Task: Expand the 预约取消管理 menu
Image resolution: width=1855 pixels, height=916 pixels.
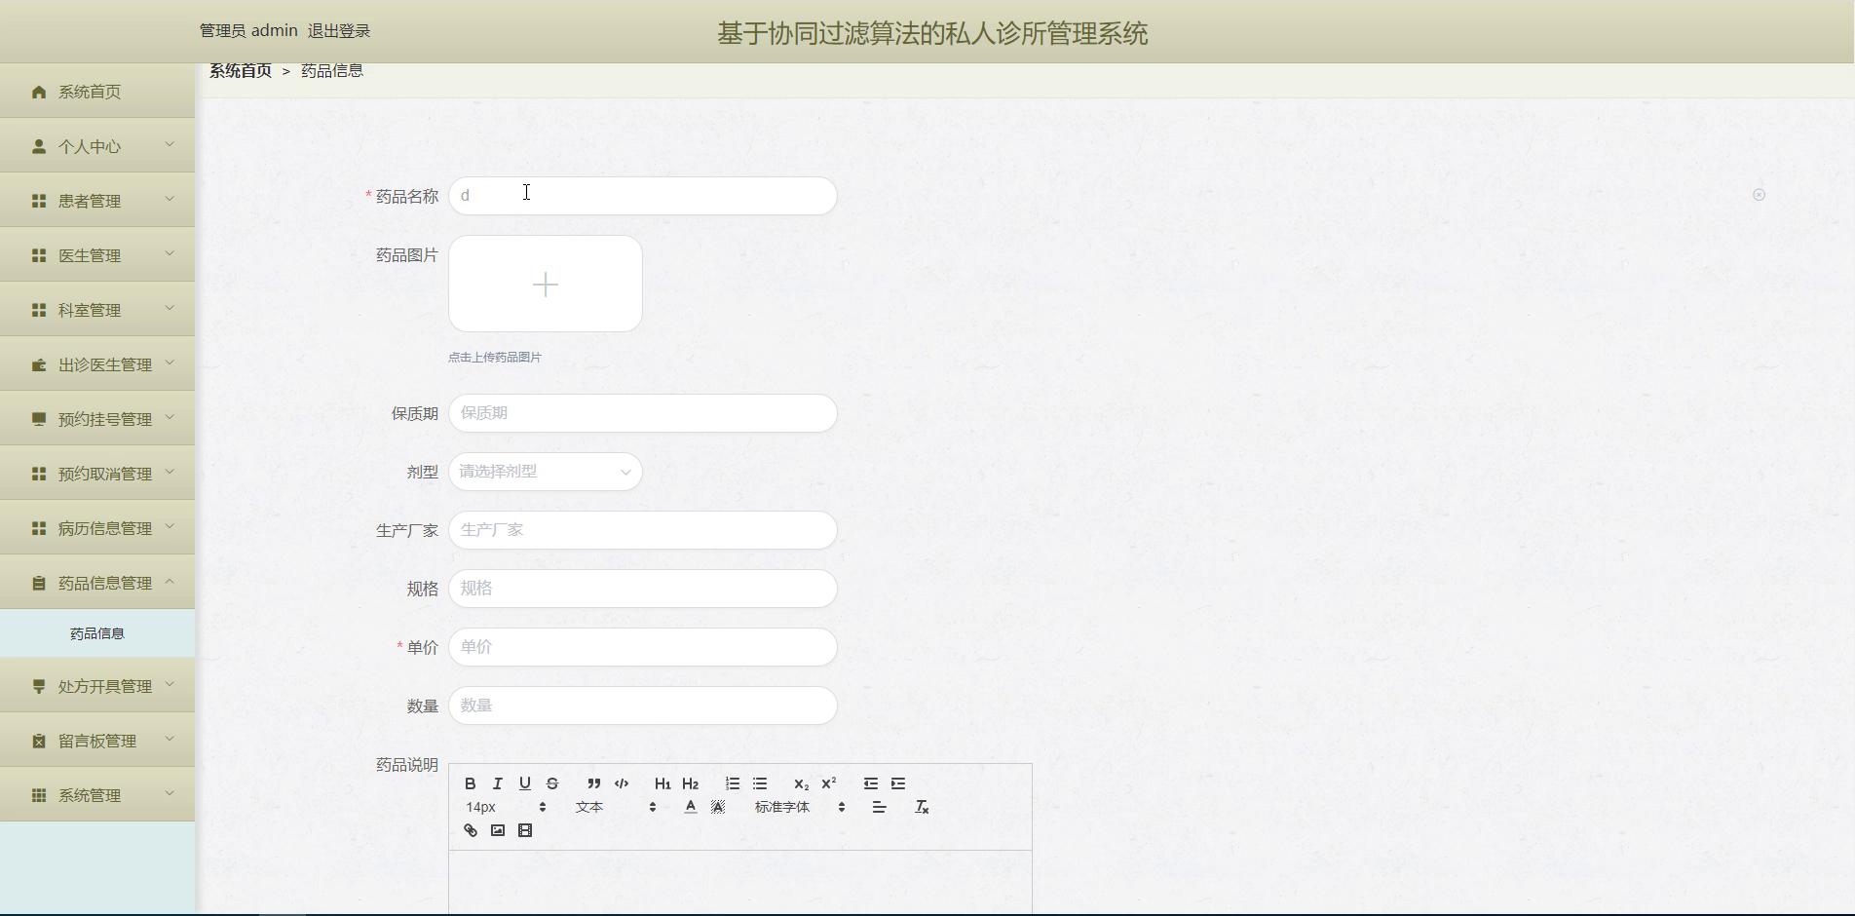Action: (97, 474)
